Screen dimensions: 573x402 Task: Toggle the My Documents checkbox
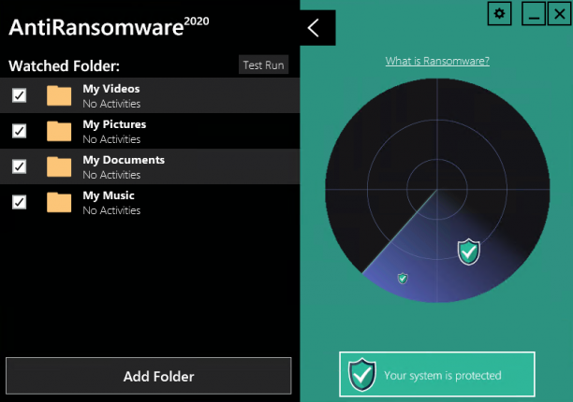pos(19,166)
